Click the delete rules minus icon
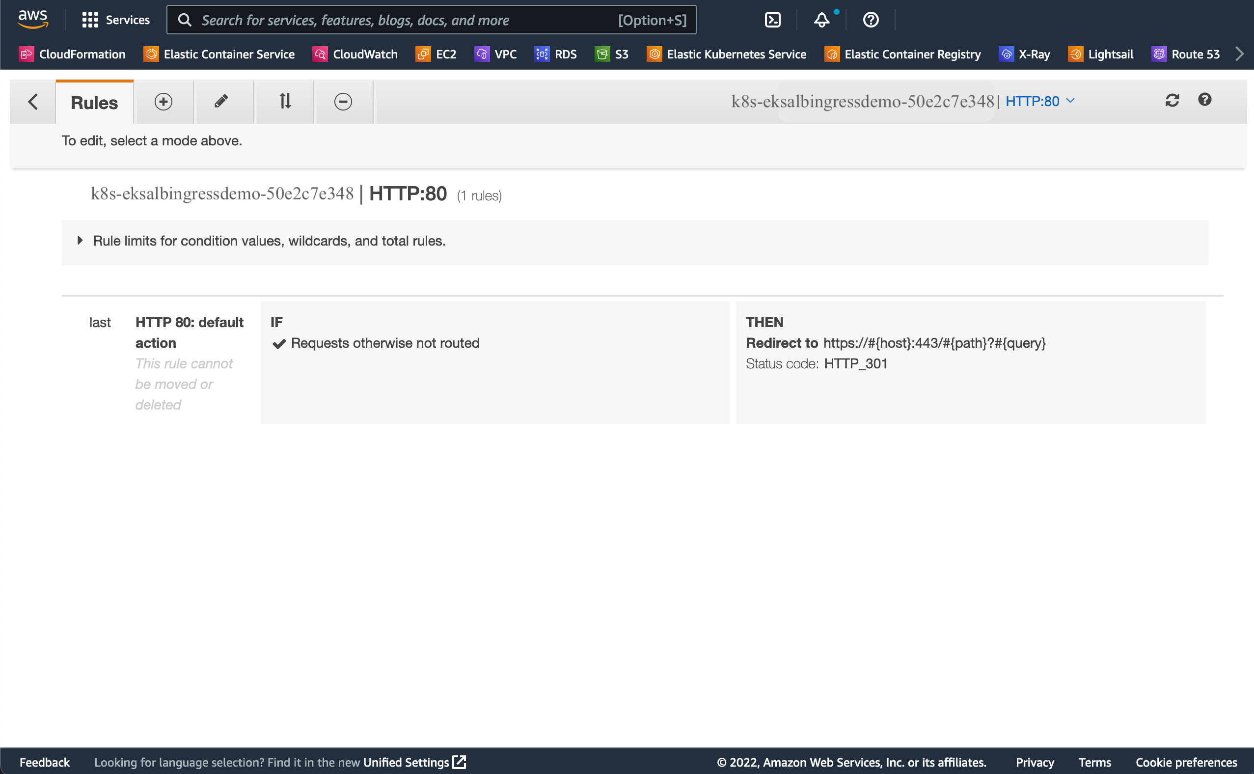Viewport: 1254px width, 774px height. (343, 101)
